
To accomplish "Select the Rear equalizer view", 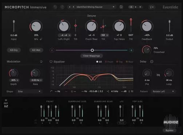I will [x=130, y=62].
